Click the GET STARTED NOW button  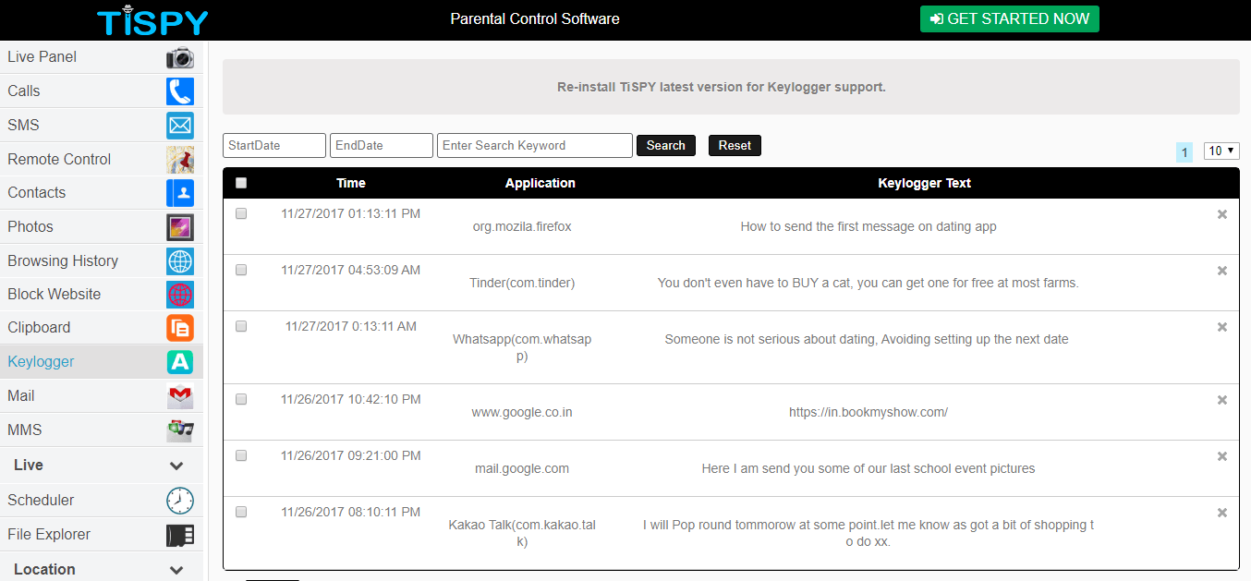1010,18
